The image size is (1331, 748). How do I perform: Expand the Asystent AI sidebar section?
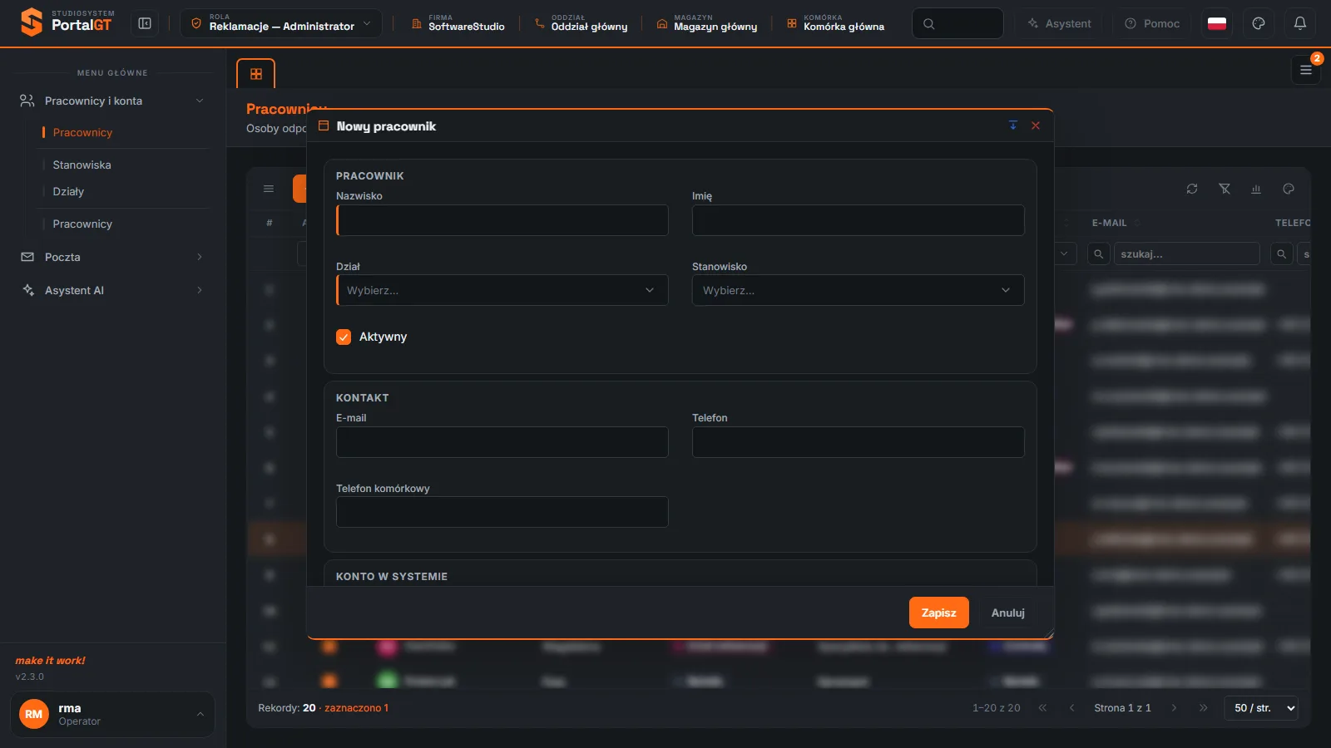[x=112, y=290]
